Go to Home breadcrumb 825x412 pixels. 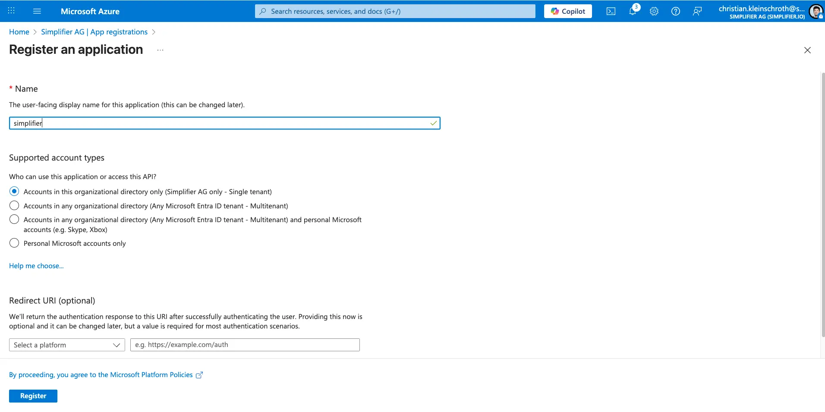(x=19, y=32)
